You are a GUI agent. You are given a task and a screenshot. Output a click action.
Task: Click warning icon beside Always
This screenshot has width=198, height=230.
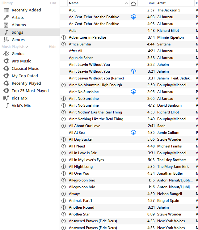[x=64, y=194]
